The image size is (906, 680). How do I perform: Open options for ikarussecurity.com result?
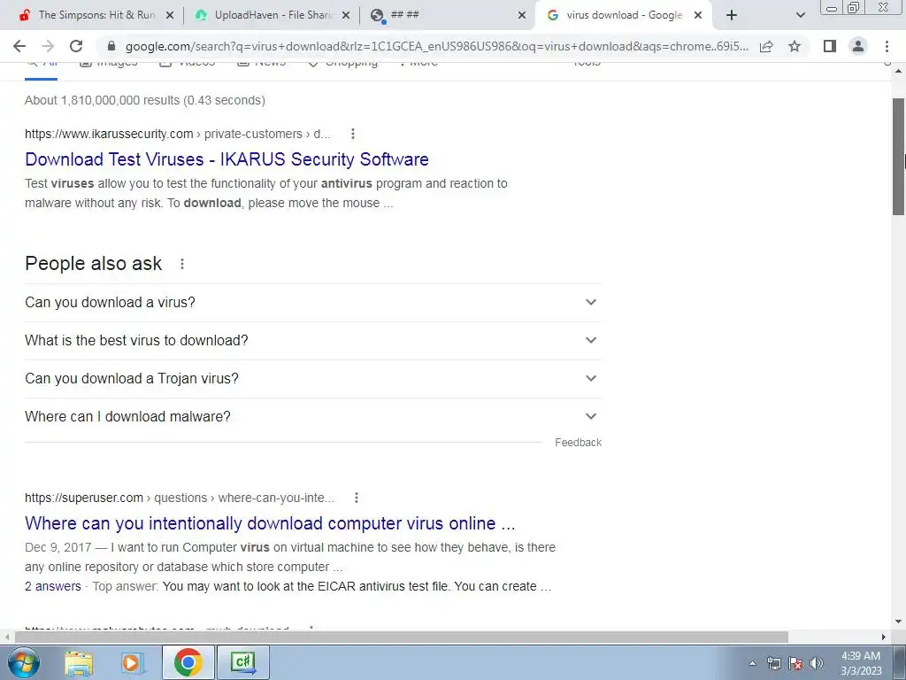[352, 134]
